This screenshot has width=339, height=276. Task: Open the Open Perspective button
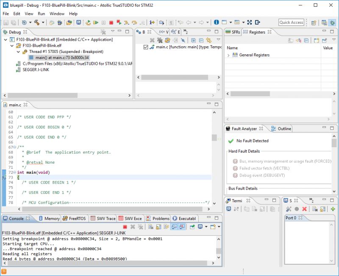coord(314,22)
